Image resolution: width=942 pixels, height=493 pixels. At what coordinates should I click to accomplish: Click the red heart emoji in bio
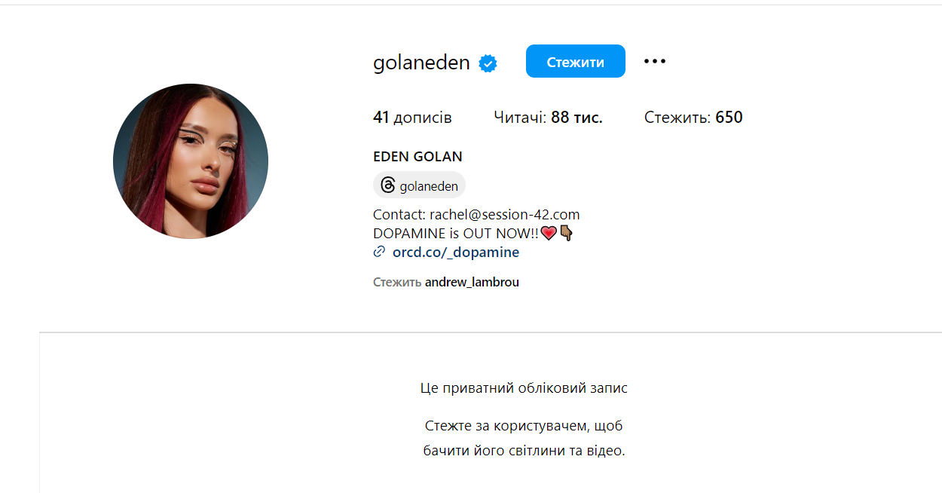click(549, 234)
